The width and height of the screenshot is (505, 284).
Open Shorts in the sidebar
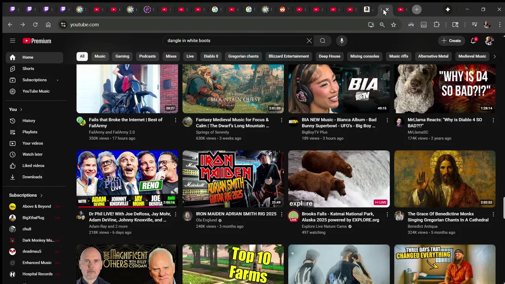click(34, 69)
